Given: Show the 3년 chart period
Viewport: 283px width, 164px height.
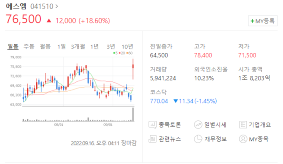Looking at the screenshot, I should pyautogui.click(x=111, y=47).
